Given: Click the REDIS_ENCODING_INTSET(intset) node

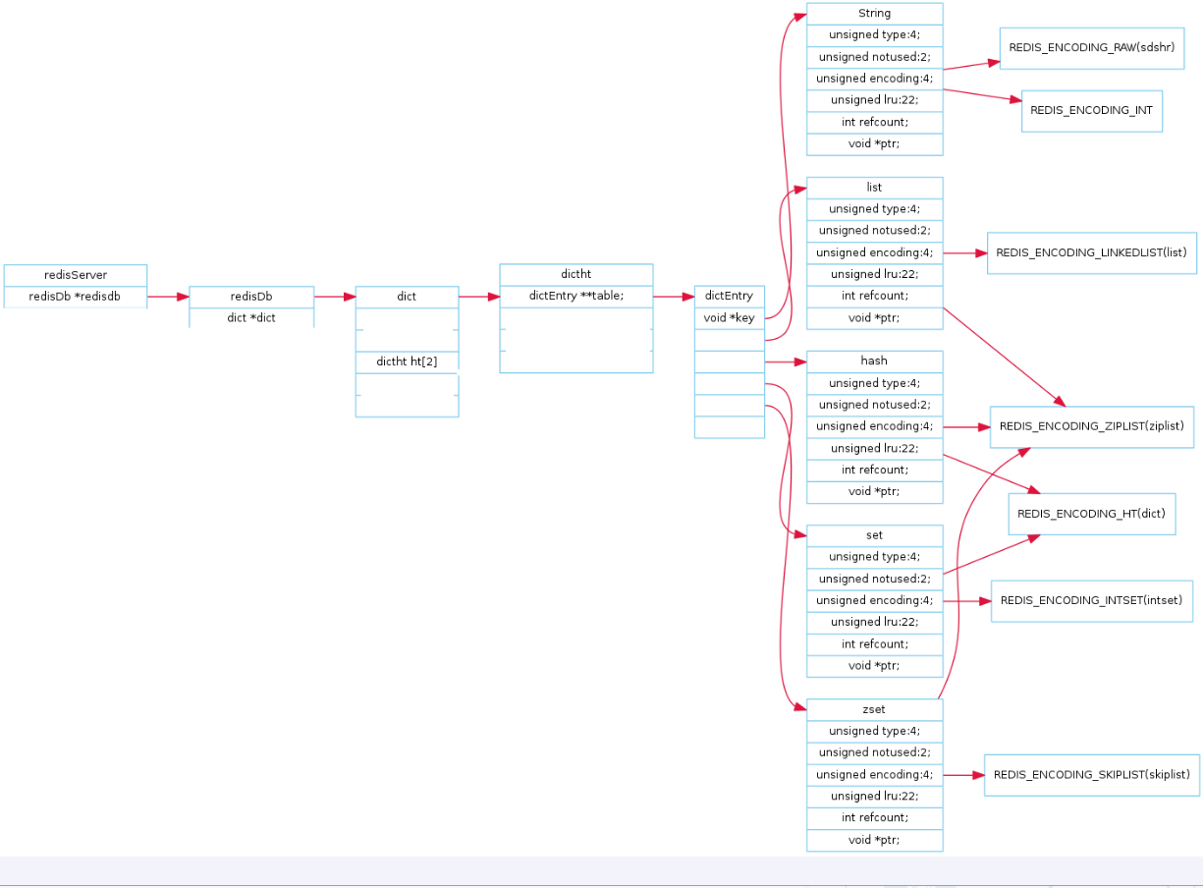Looking at the screenshot, I should click(1091, 600).
